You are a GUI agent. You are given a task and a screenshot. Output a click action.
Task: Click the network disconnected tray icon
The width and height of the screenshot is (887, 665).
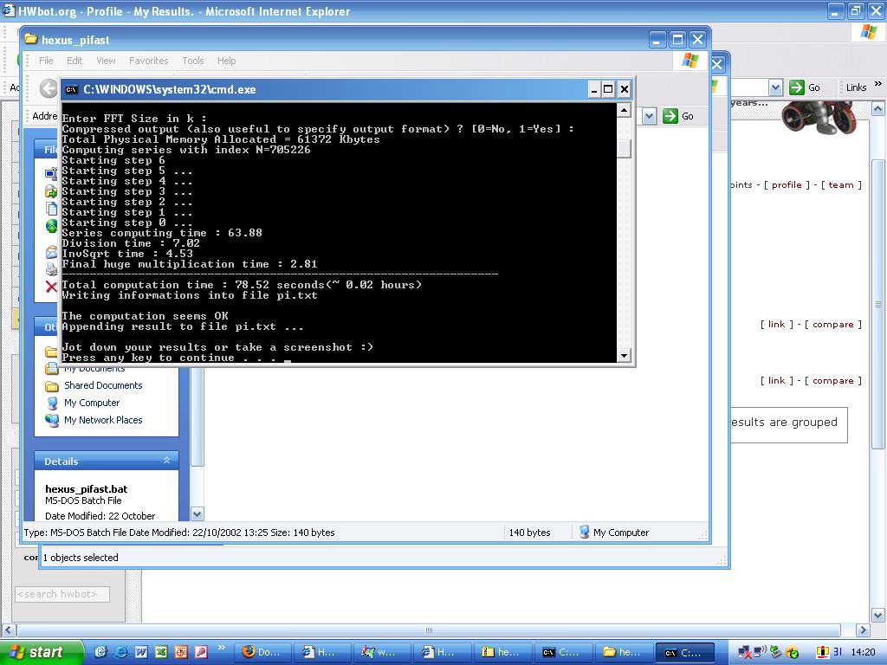(745, 652)
